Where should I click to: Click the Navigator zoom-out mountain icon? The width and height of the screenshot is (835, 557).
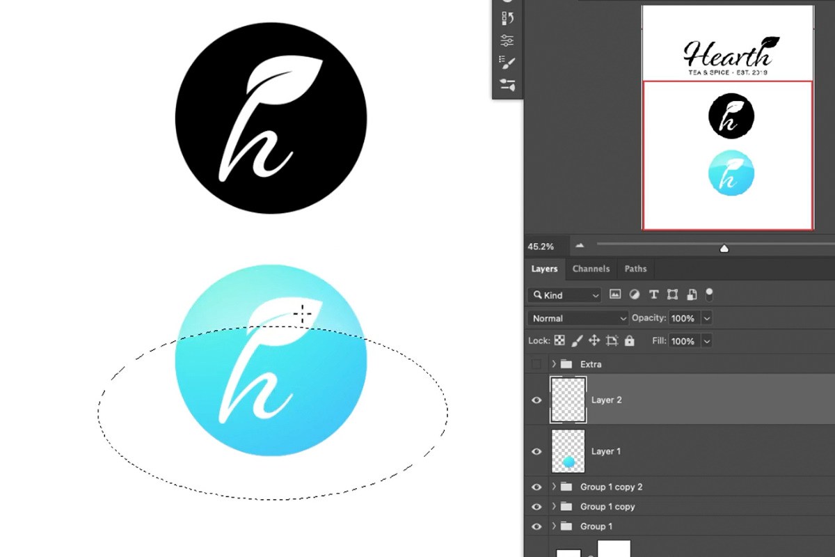(x=580, y=246)
